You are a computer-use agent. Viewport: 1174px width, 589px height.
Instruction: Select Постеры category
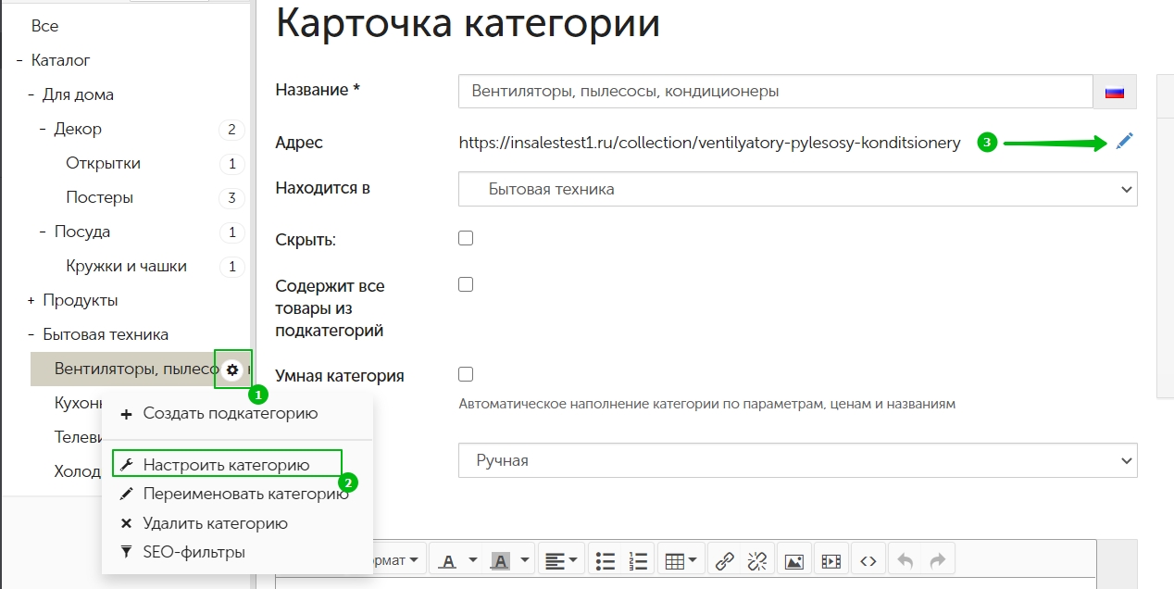tap(99, 197)
